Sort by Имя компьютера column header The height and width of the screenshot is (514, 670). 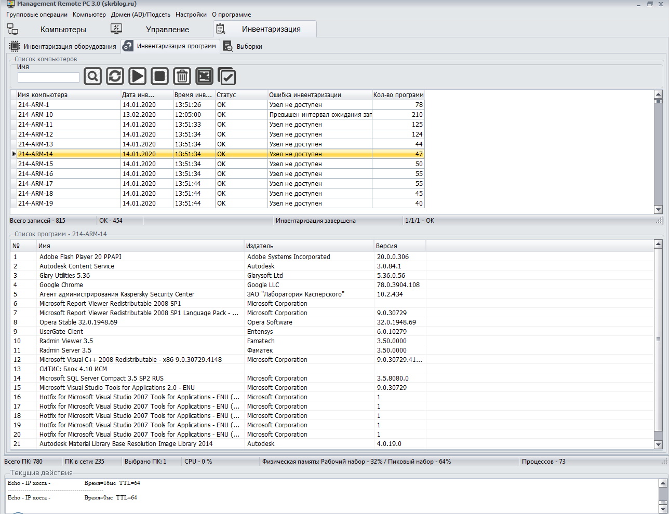click(68, 95)
